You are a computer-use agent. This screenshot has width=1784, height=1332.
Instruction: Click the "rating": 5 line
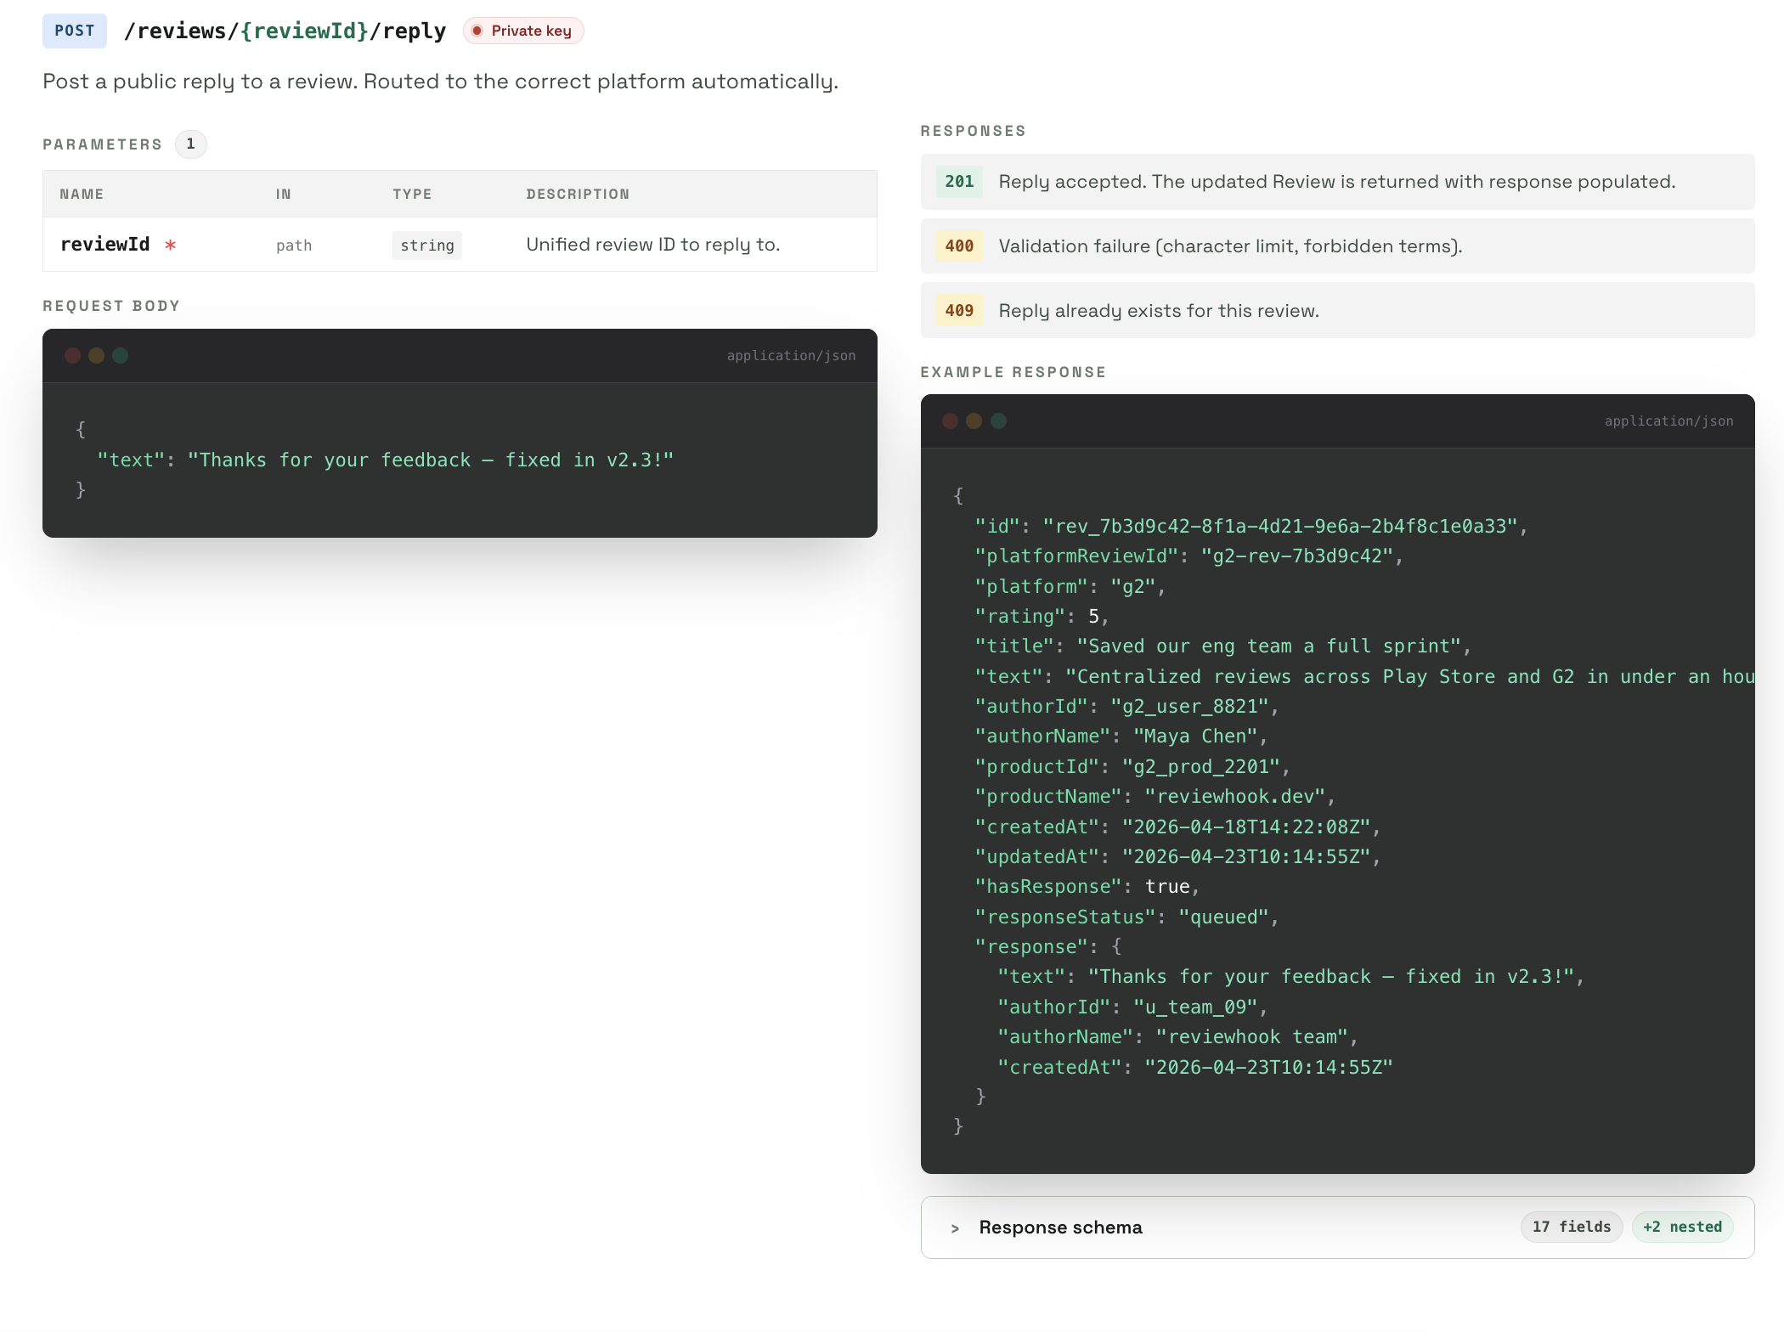pos(1042,616)
